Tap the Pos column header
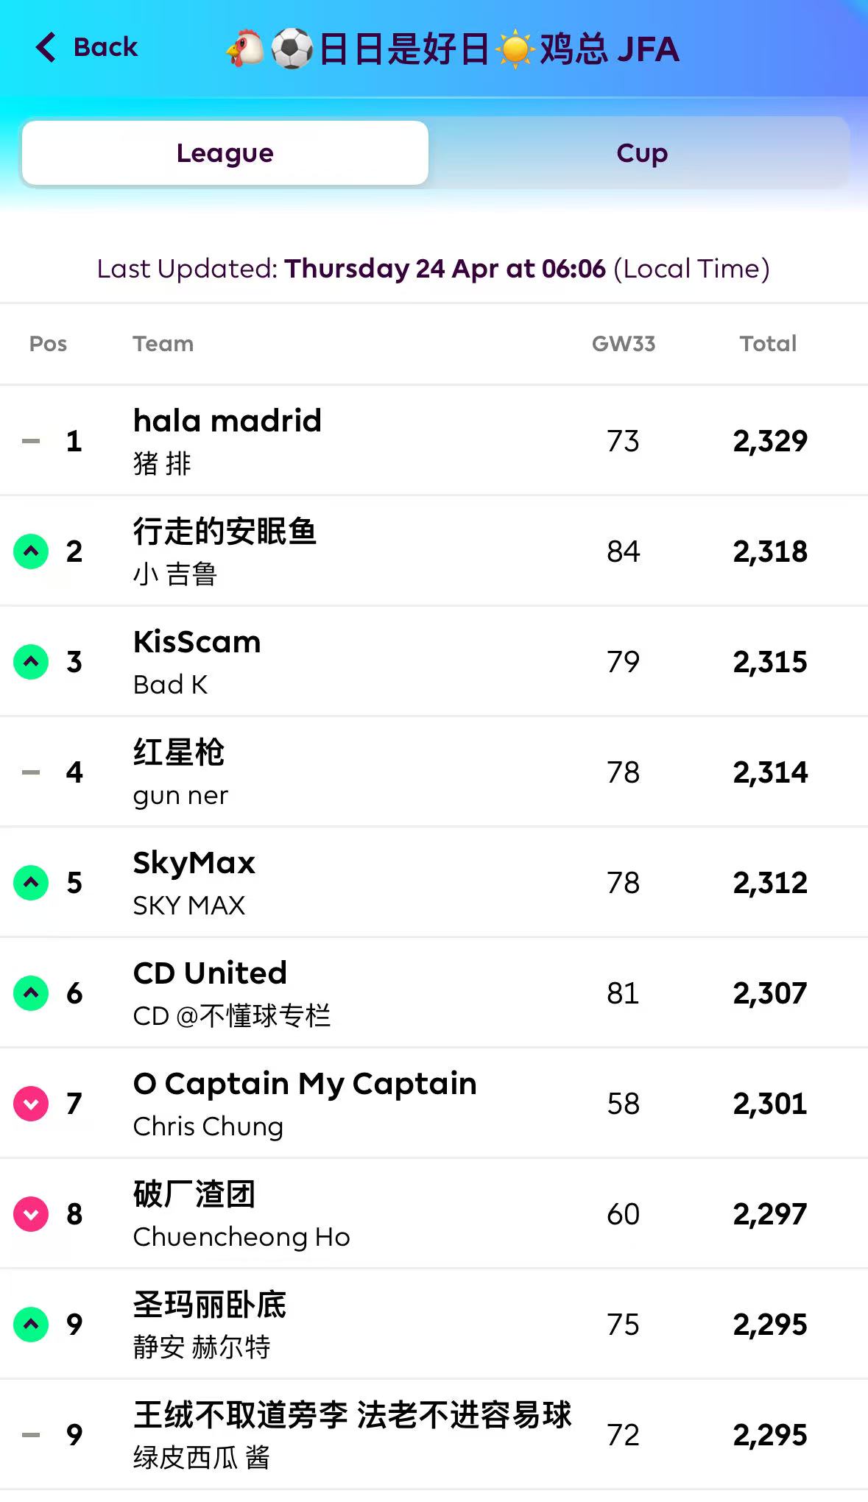 pos(48,344)
